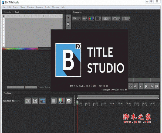Play the composition preview
The image size is (162, 133).
146,86
